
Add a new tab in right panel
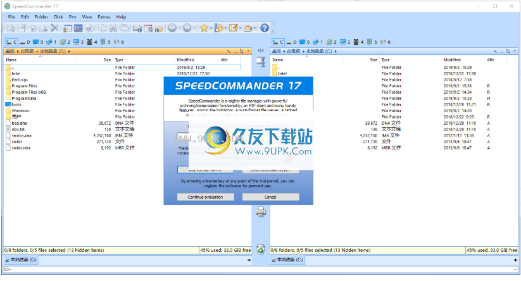515,260
